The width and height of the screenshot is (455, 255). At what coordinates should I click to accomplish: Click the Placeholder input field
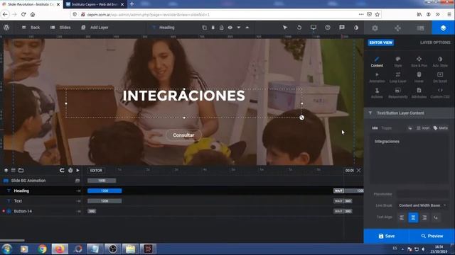(422, 194)
